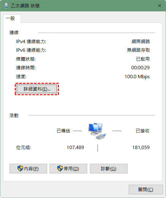Click the network computers activity icon
Screen dimensions: 166x198
click(97, 131)
